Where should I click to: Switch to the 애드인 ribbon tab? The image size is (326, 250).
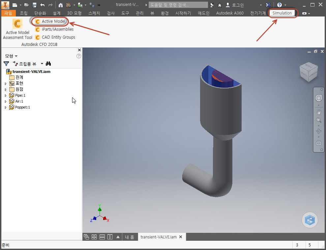pos(203,13)
